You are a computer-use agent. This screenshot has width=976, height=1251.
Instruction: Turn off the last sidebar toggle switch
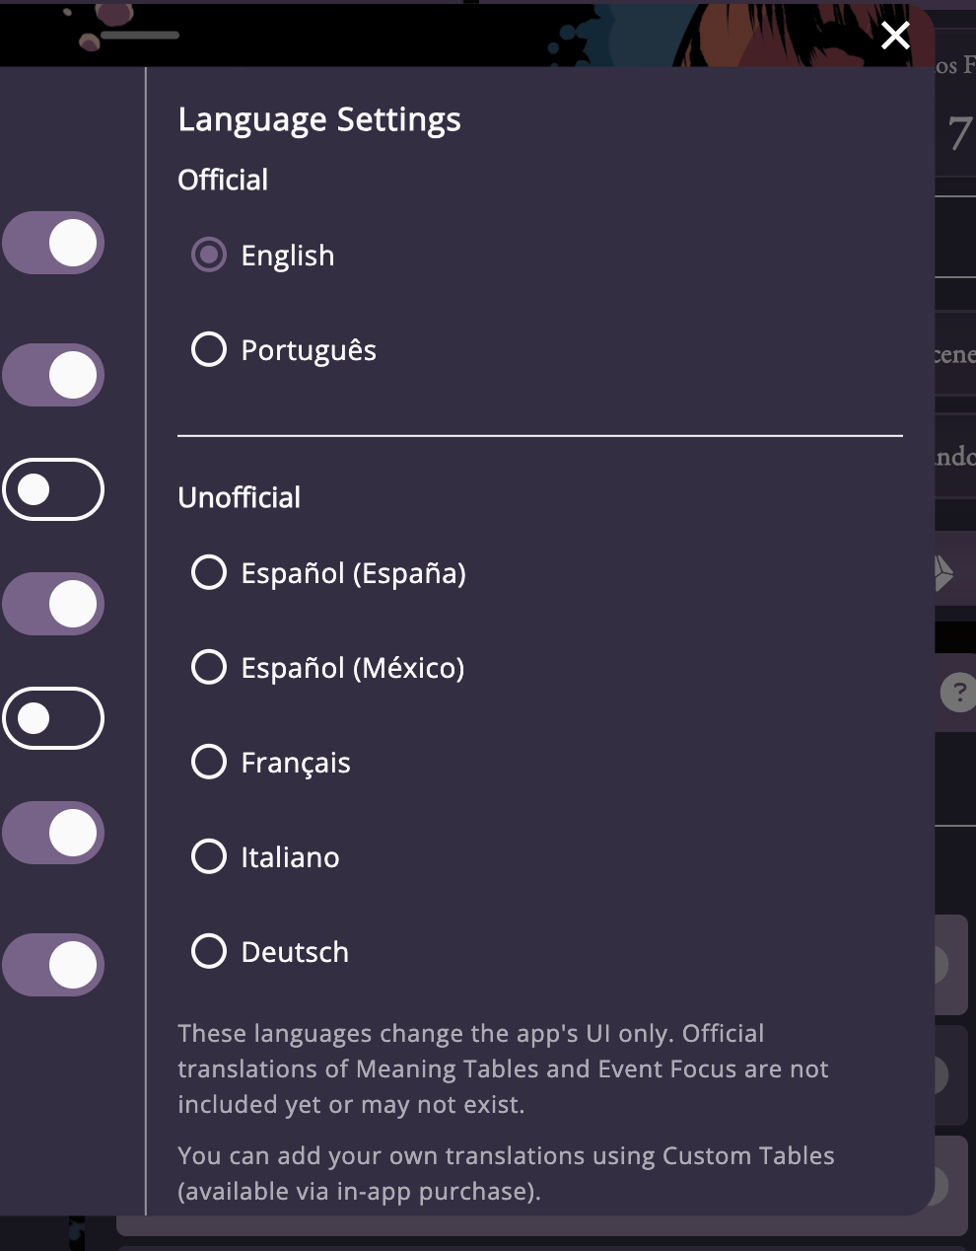coord(53,965)
